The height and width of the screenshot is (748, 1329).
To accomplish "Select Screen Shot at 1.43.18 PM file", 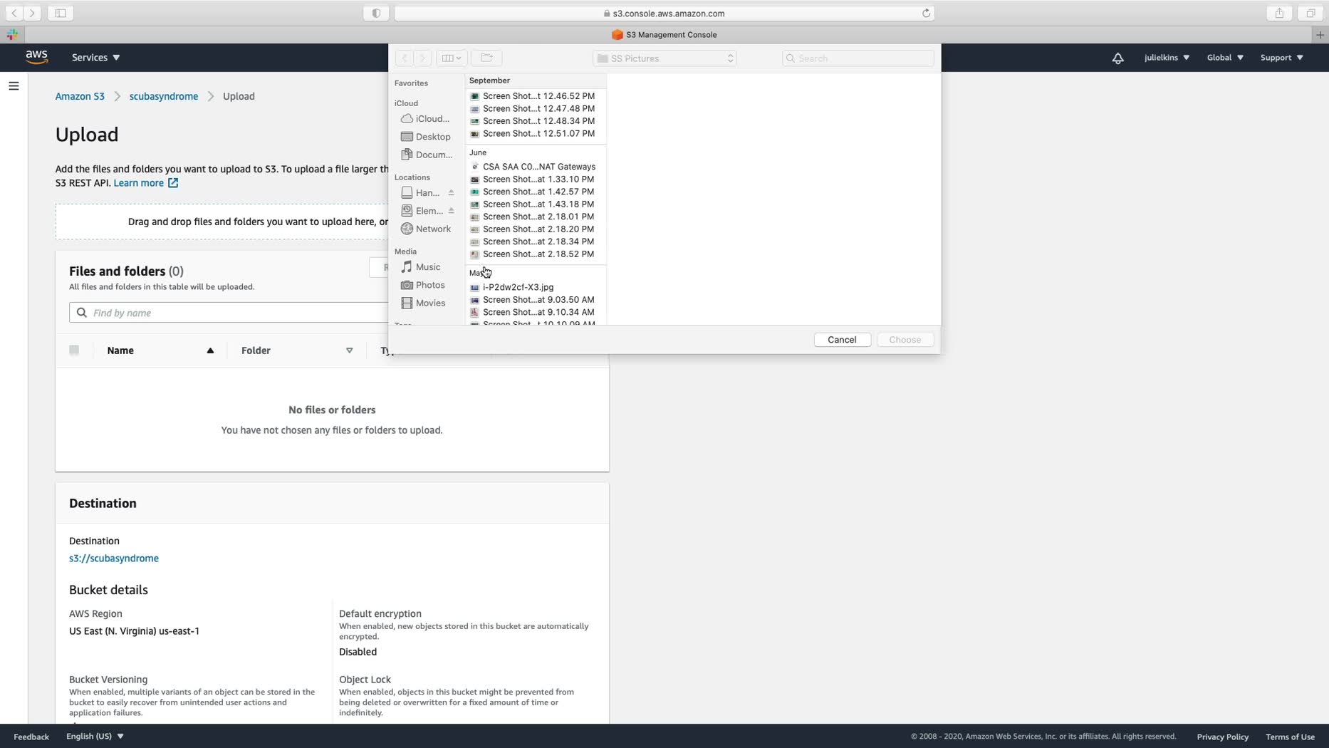I will coord(536,204).
